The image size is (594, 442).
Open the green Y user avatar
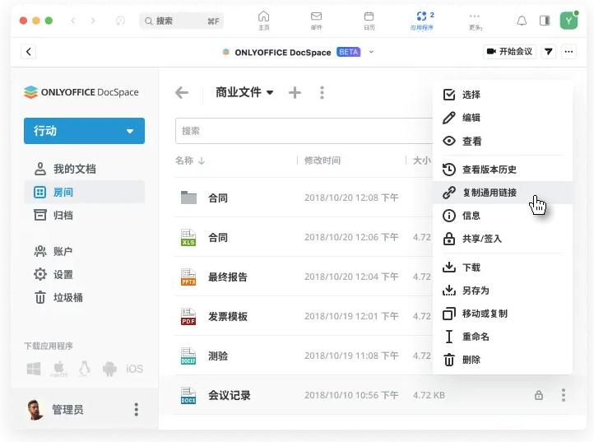point(568,21)
